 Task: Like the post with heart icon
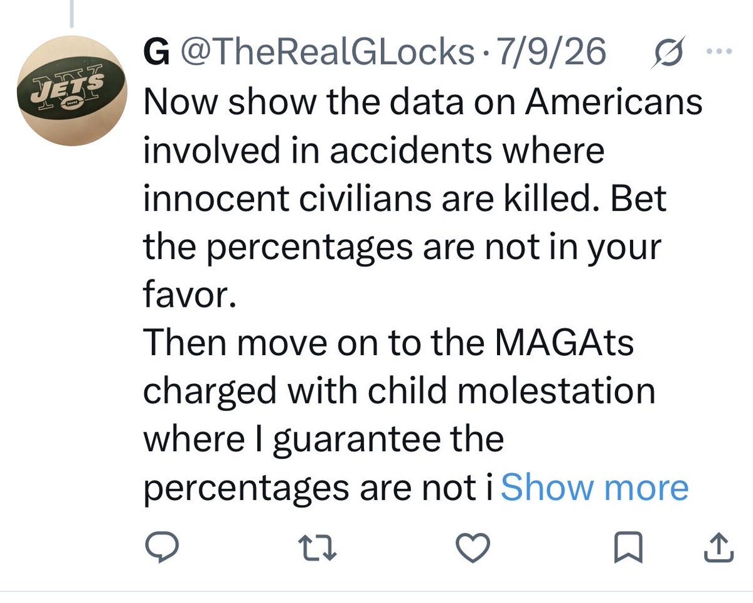[471, 550]
